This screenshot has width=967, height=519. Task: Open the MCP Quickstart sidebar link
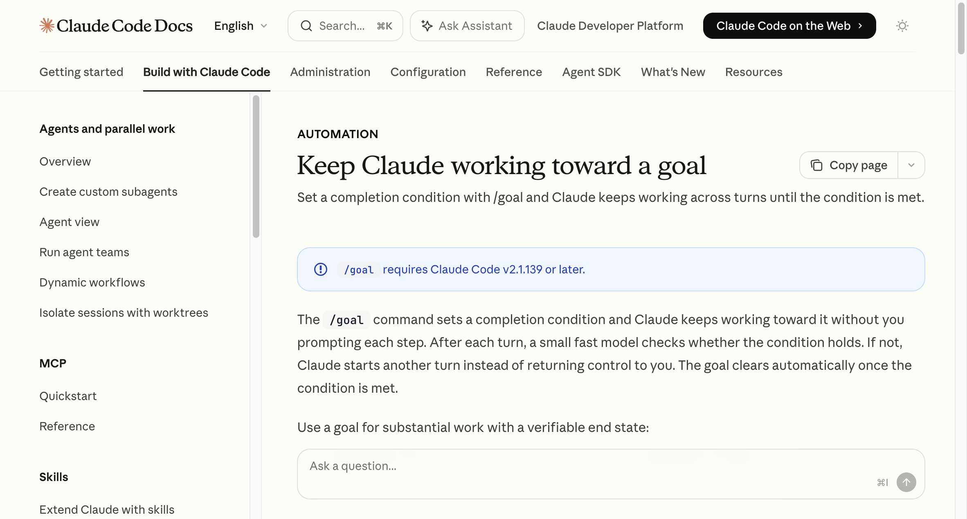pyautogui.click(x=68, y=396)
